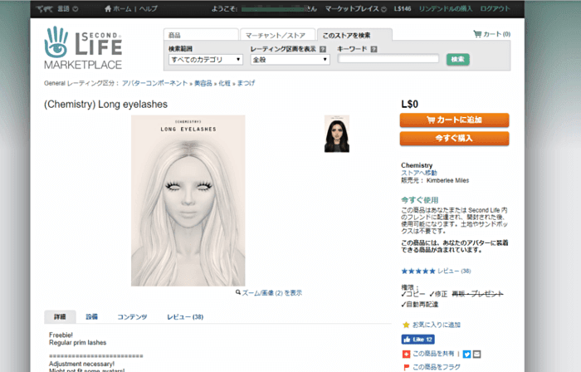Click ズーム/画像 (2) を表示 link
Viewport: 581px width, 372px height.
point(271,293)
